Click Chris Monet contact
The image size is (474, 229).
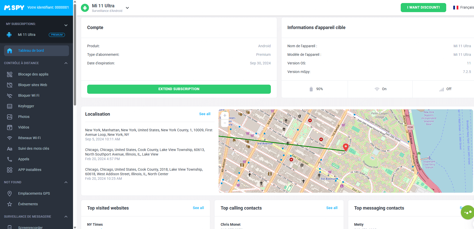coord(230,224)
